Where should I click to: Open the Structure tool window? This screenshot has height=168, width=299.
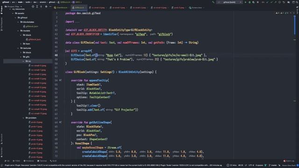[x=2, y=139]
